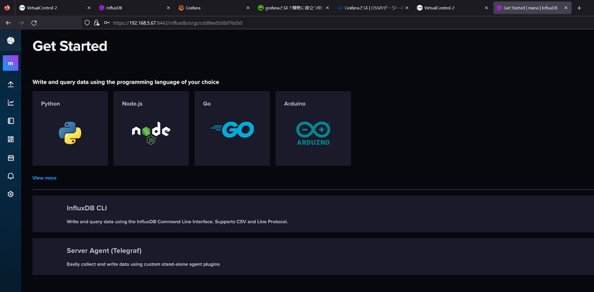Open the Data Explorer chart icon
This screenshot has height=292, width=594.
(11, 103)
